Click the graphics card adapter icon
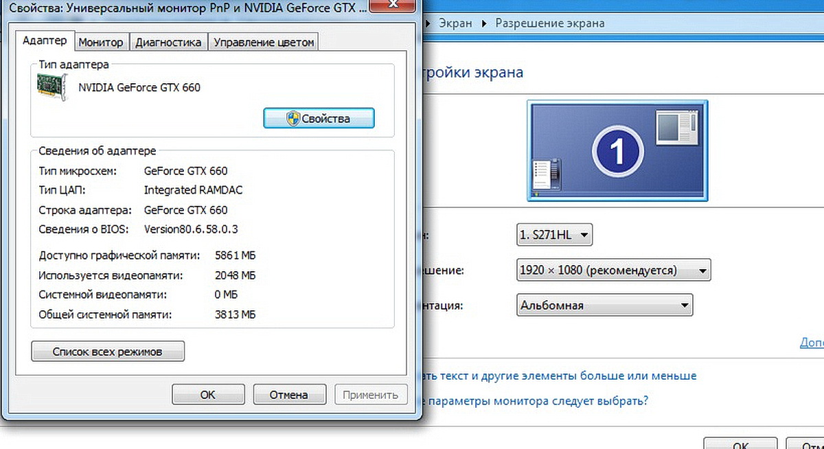Image resolution: width=824 pixels, height=449 pixels. 51,88
